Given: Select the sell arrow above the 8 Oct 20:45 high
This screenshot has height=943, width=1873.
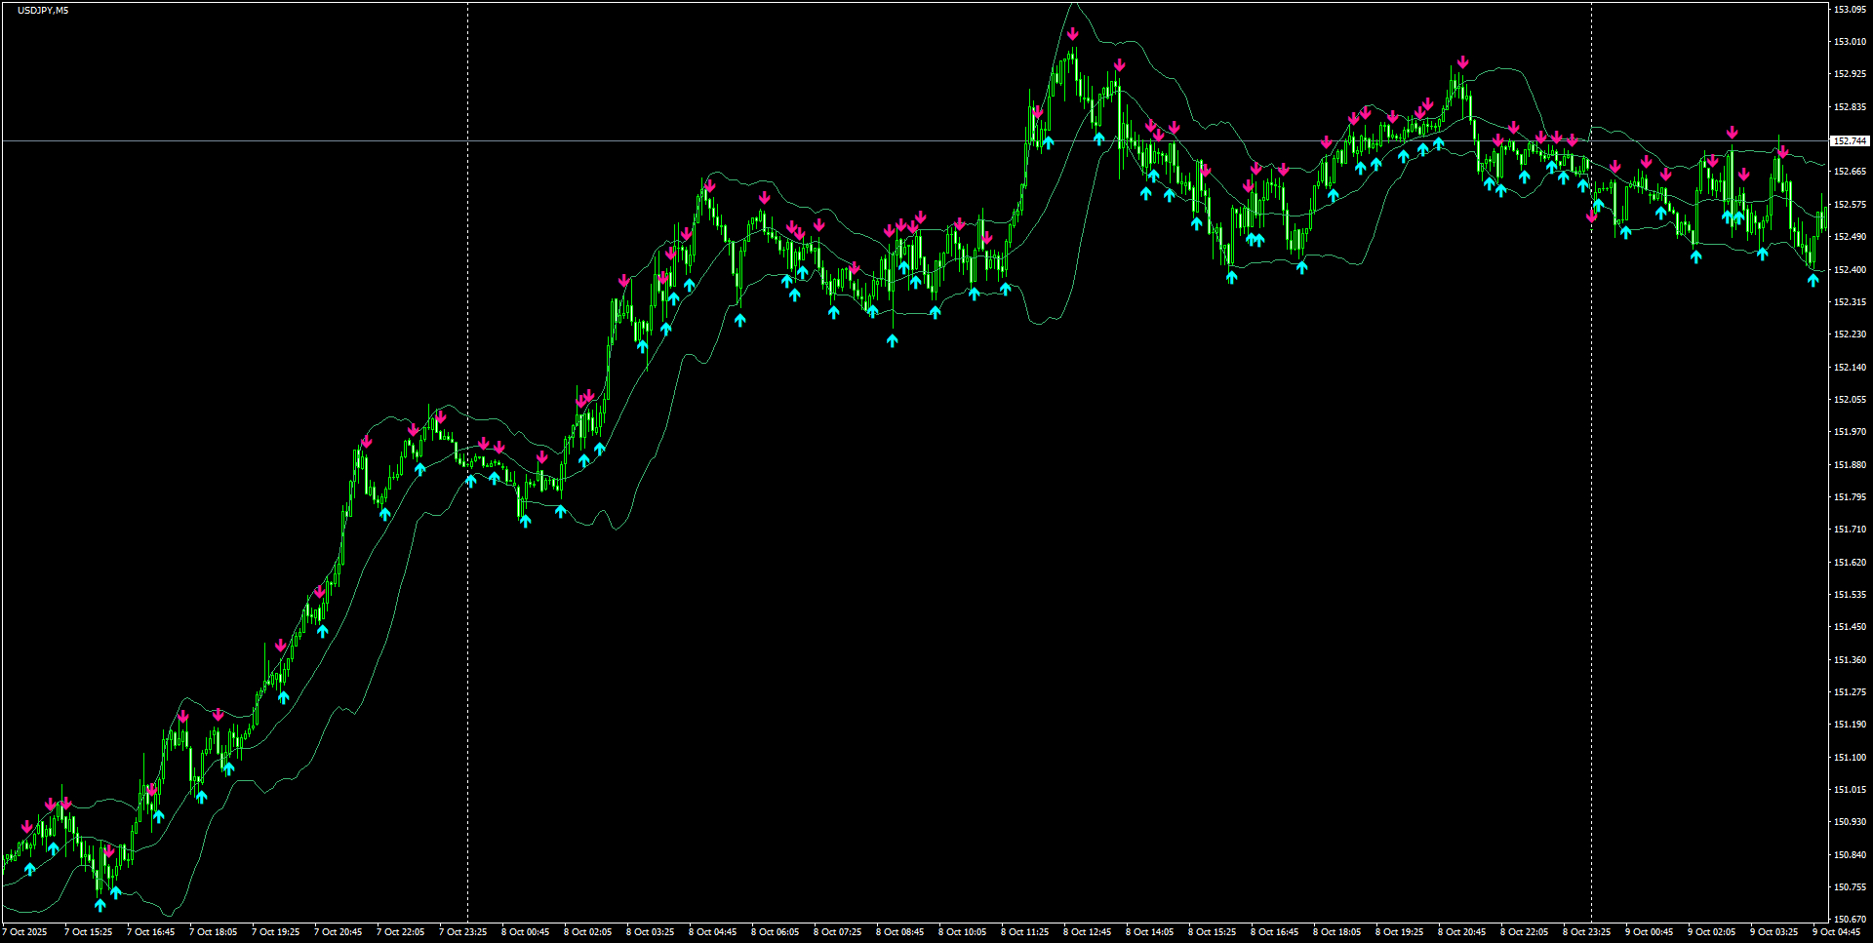Looking at the screenshot, I should pos(1461,61).
